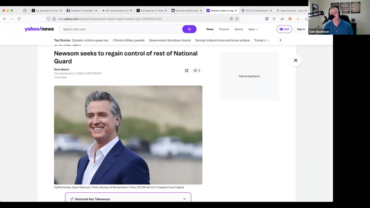Click the yahoo!news logo

(39, 29)
